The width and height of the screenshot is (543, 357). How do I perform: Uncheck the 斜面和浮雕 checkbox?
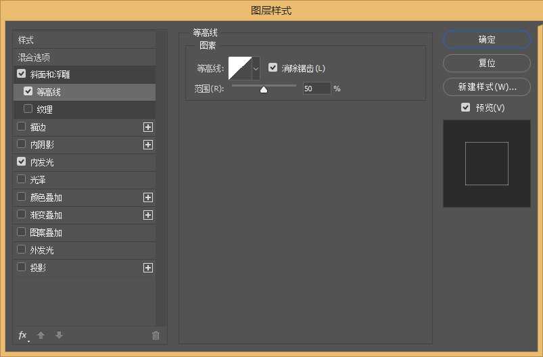pyautogui.click(x=22, y=74)
